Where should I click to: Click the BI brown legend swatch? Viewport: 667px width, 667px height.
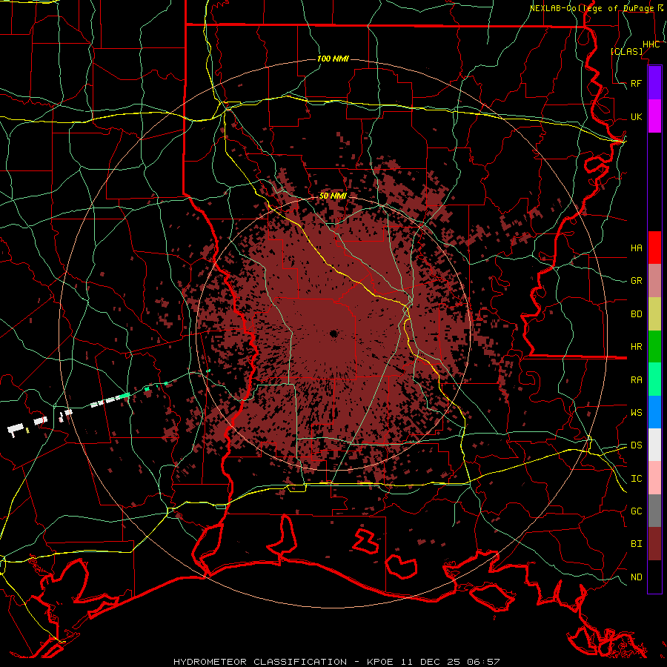click(654, 543)
